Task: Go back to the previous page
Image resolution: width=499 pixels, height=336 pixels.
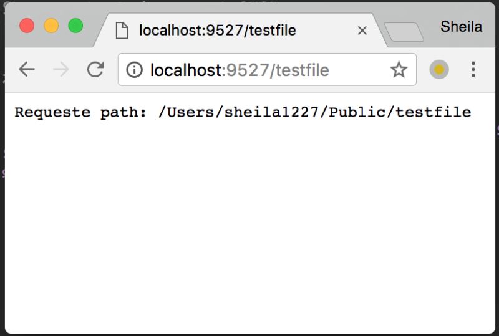Action: coord(27,69)
